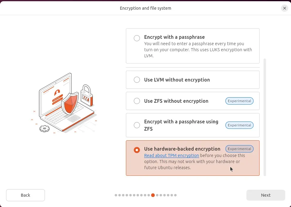Click the Experimental badge on passphrase using ZFS
291x207 pixels.
point(239,125)
